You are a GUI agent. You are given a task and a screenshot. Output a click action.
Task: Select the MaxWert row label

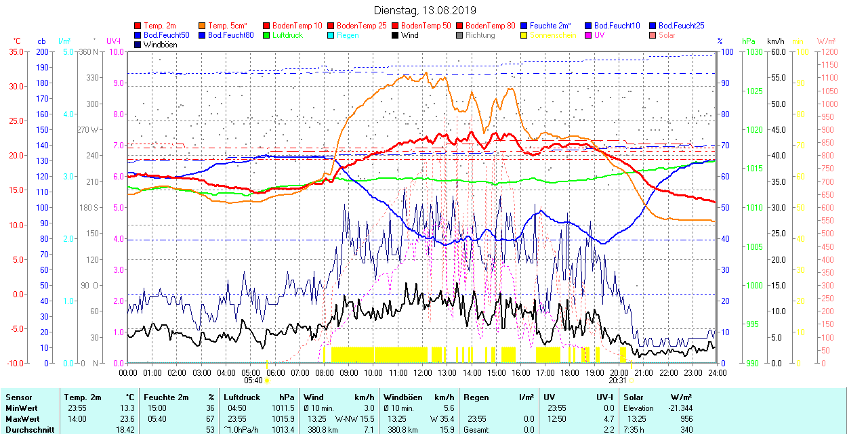(x=22, y=418)
